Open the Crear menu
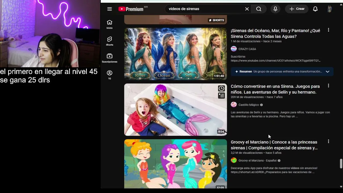This screenshot has width=343, height=193. [x=297, y=9]
